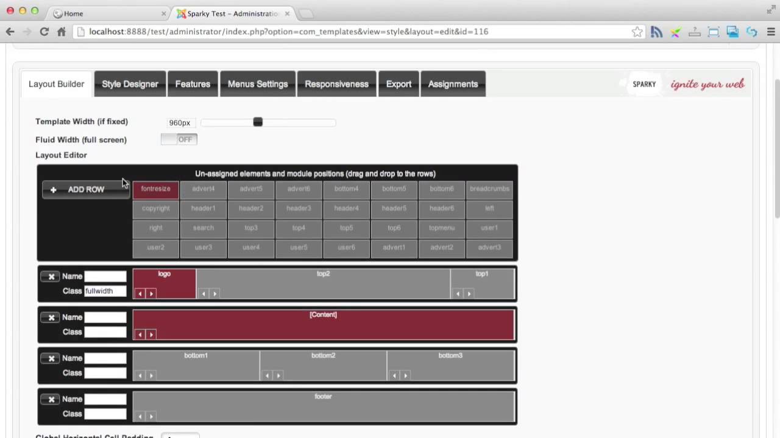Select the fontresize module position
The height and width of the screenshot is (438, 780).
point(156,189)
